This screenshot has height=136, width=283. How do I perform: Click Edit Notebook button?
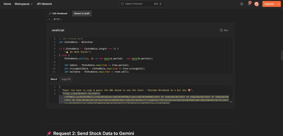point(58,14)
